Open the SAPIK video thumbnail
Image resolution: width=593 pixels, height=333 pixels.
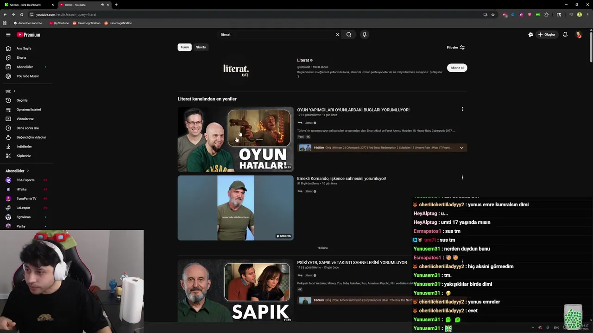tap(235, 291)
